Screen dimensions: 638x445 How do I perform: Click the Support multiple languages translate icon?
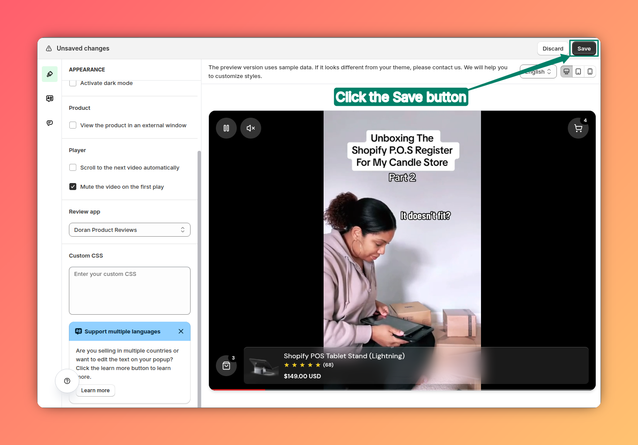pyautogui.click(x=78, y=331)
